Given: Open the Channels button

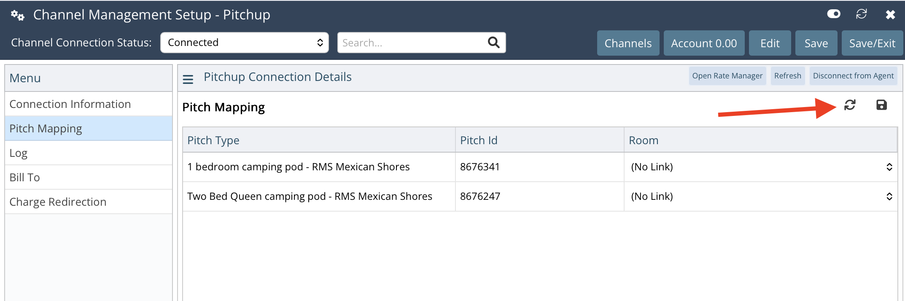Looking at the screenshot, I should pyautogui.click(x=628, y=43).
